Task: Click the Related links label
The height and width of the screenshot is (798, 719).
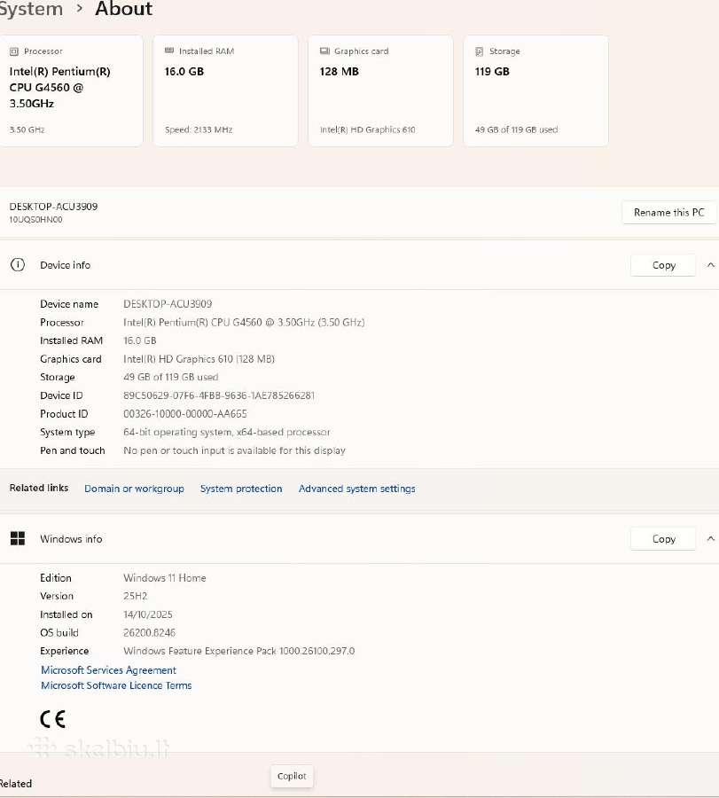Action: coord(39,488)
